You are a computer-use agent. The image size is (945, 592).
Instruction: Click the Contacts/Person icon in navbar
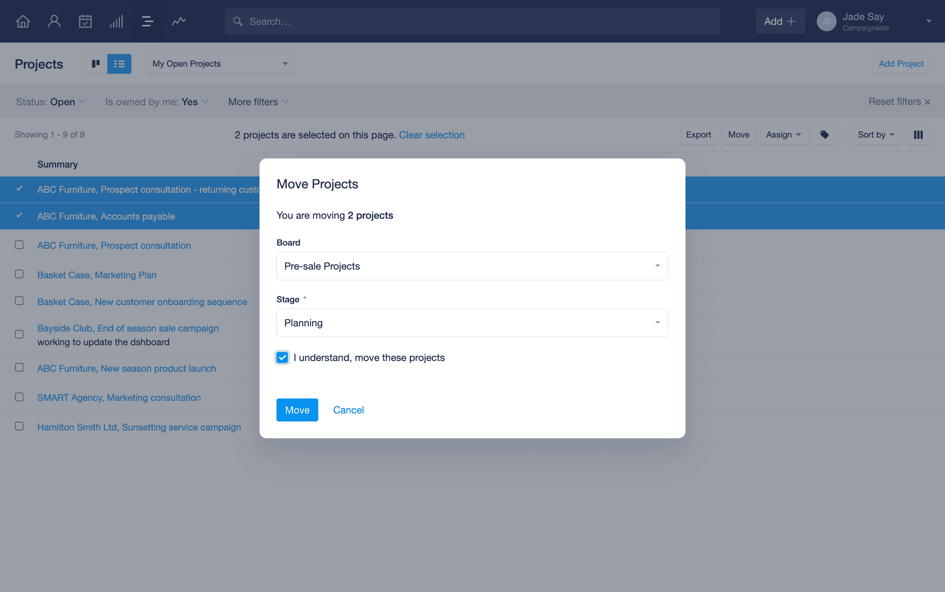coord(54,21)
